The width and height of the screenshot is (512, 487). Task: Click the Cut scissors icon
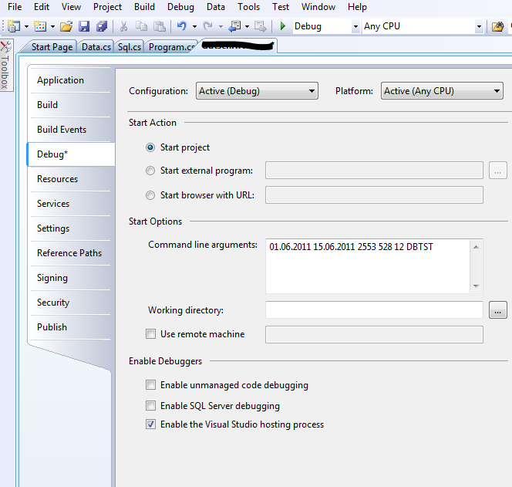(123, 26)
